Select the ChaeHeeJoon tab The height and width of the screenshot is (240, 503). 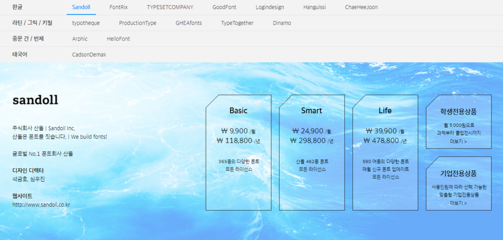tap(361, 7)
